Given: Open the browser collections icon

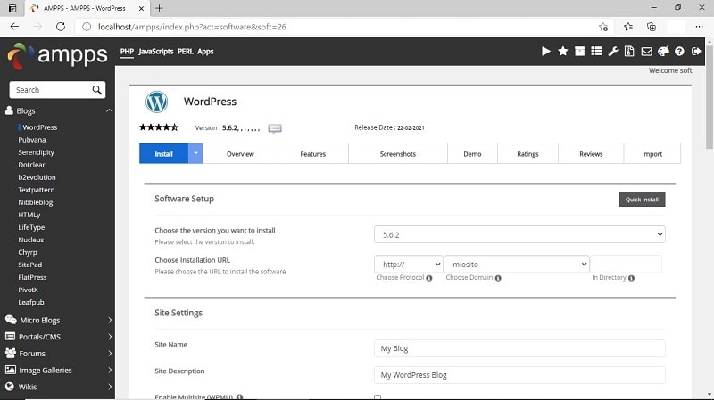Looking at the screenshot, I should point(652,27).
